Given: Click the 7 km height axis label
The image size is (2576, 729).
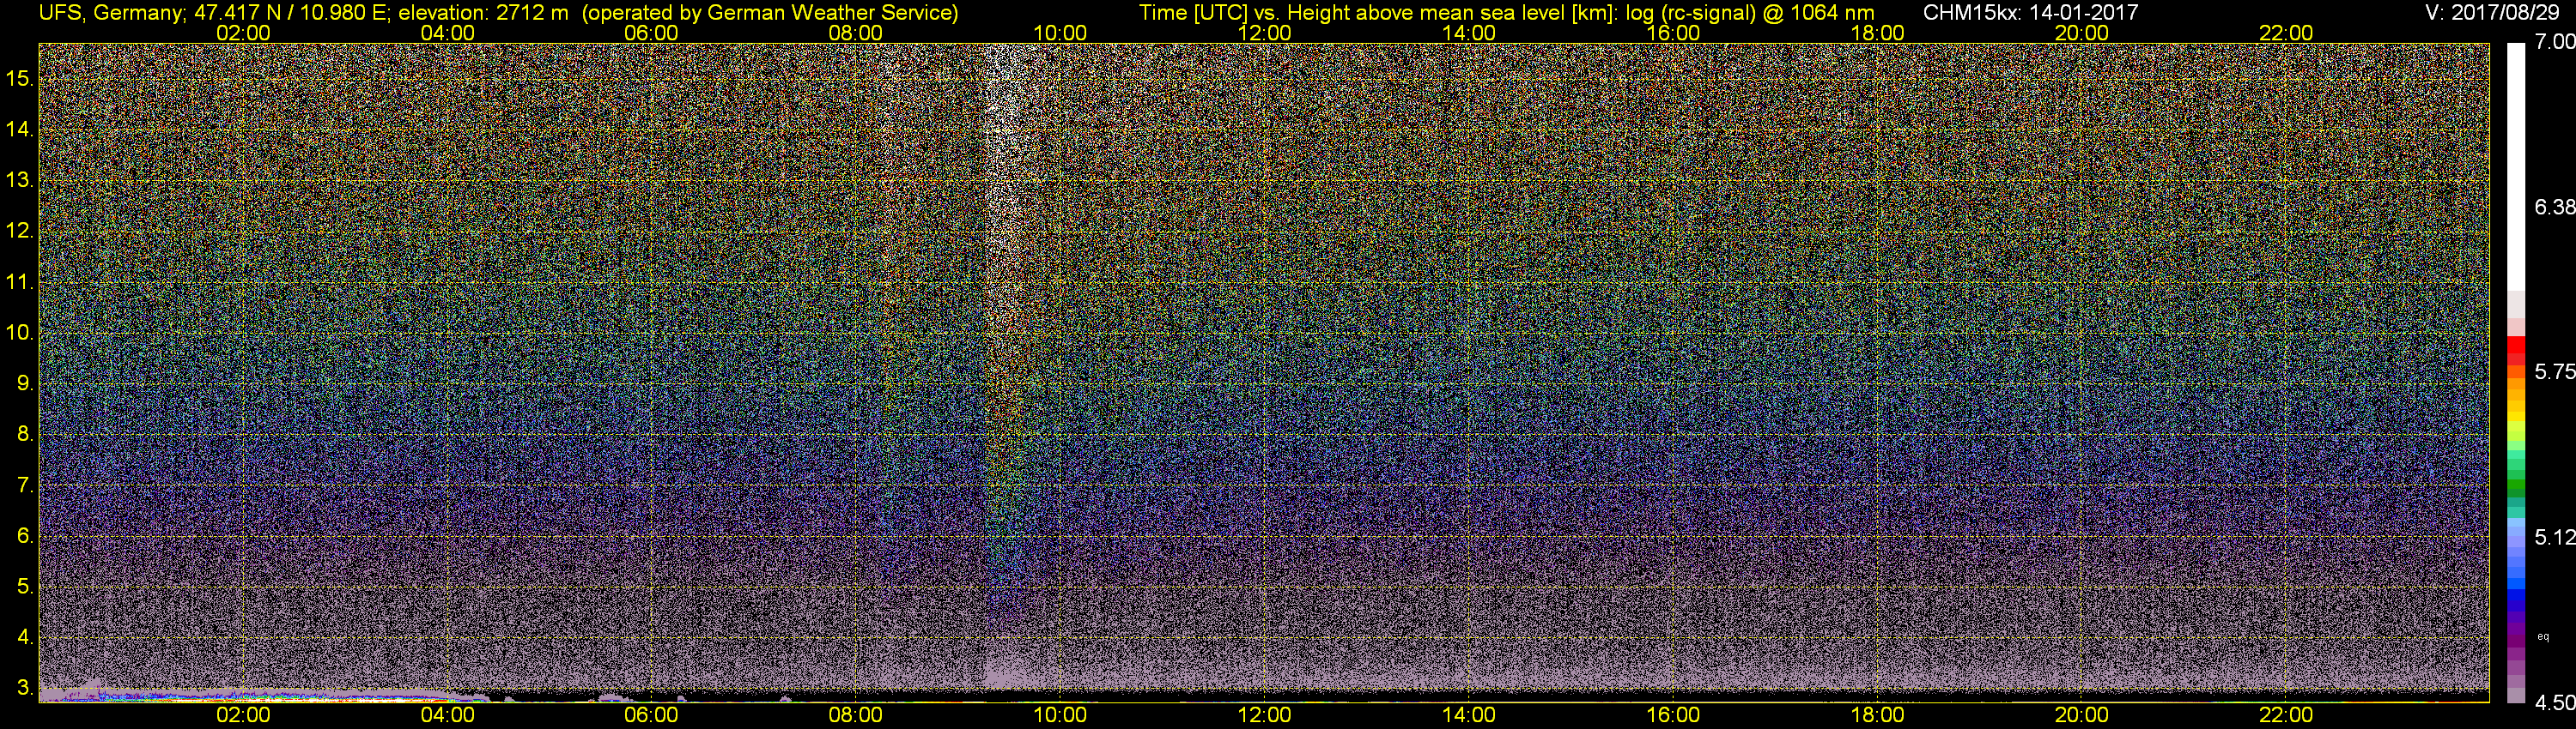Looking at the screenshot, I should [25, 485].
